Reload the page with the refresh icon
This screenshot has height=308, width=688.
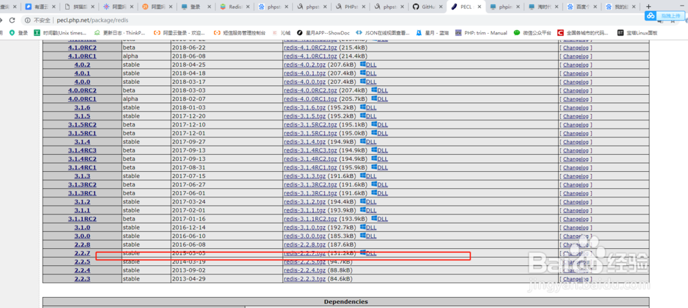(12, 20)
